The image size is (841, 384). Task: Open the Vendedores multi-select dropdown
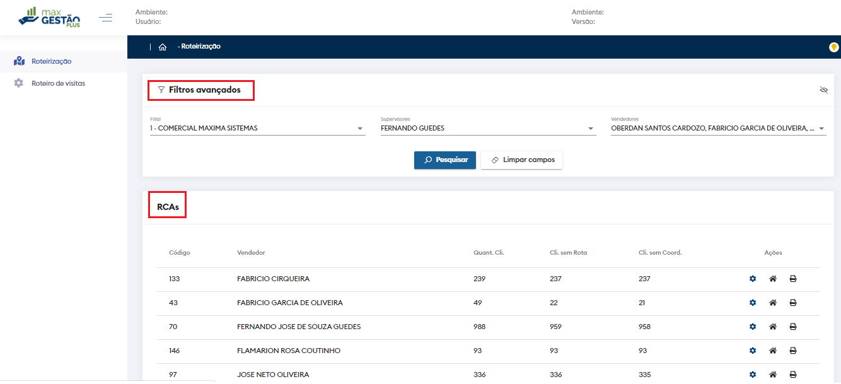click(x=718, y=129)
